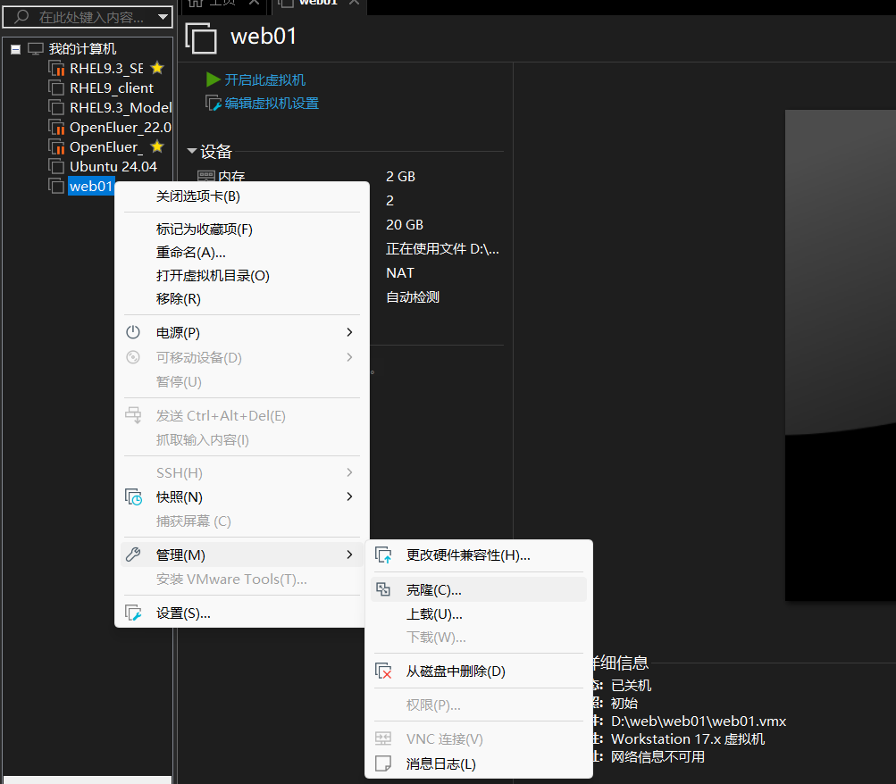This screenshot has width=896, height=784.
Task: Choose 标记为收藏项(F) menu entry
Action: click(242, 229)
